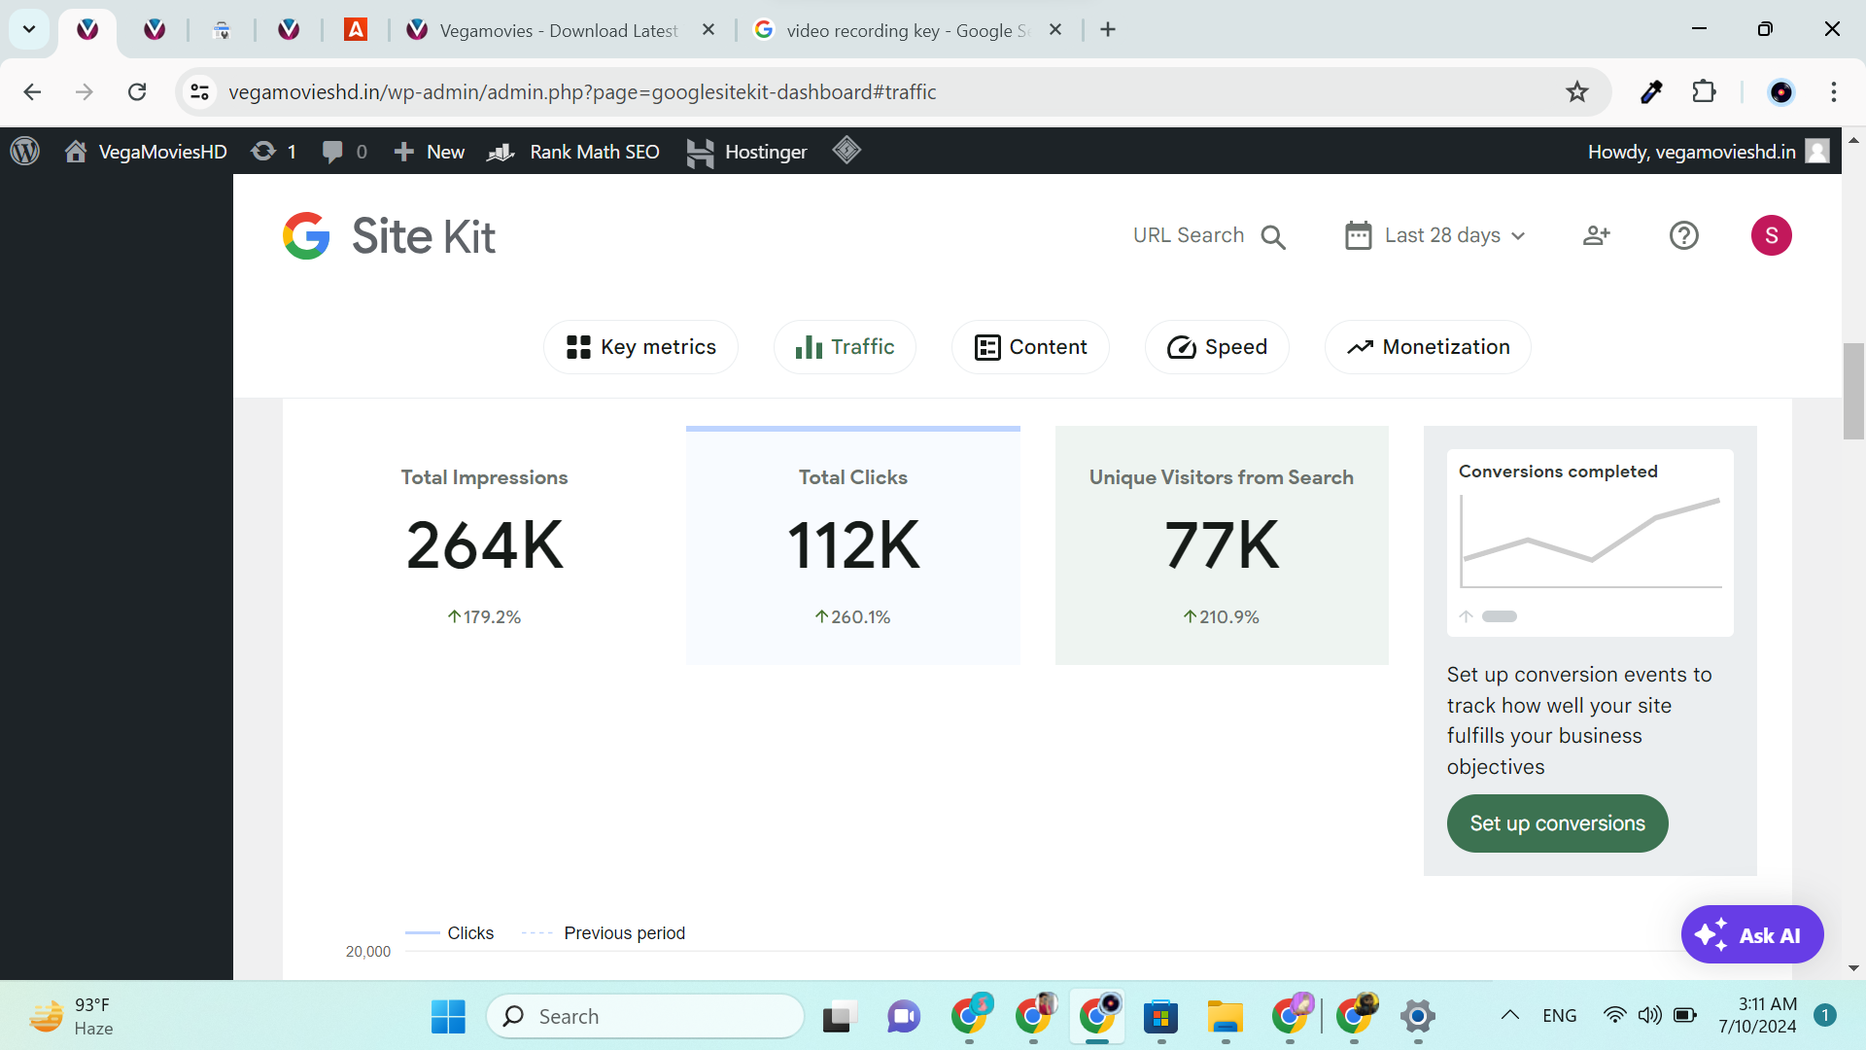Open the comments bubble icon
Screen dimensions: 1866x1050
point(332,152)
